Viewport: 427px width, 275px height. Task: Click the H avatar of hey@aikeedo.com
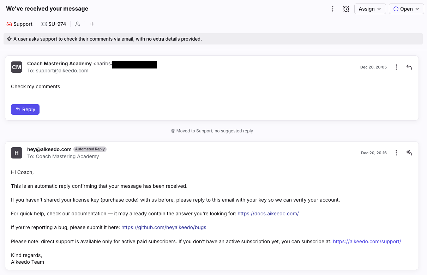17,153
